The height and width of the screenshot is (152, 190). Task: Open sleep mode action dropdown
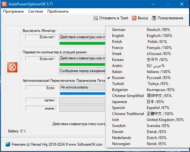click(x=82, y=58)
